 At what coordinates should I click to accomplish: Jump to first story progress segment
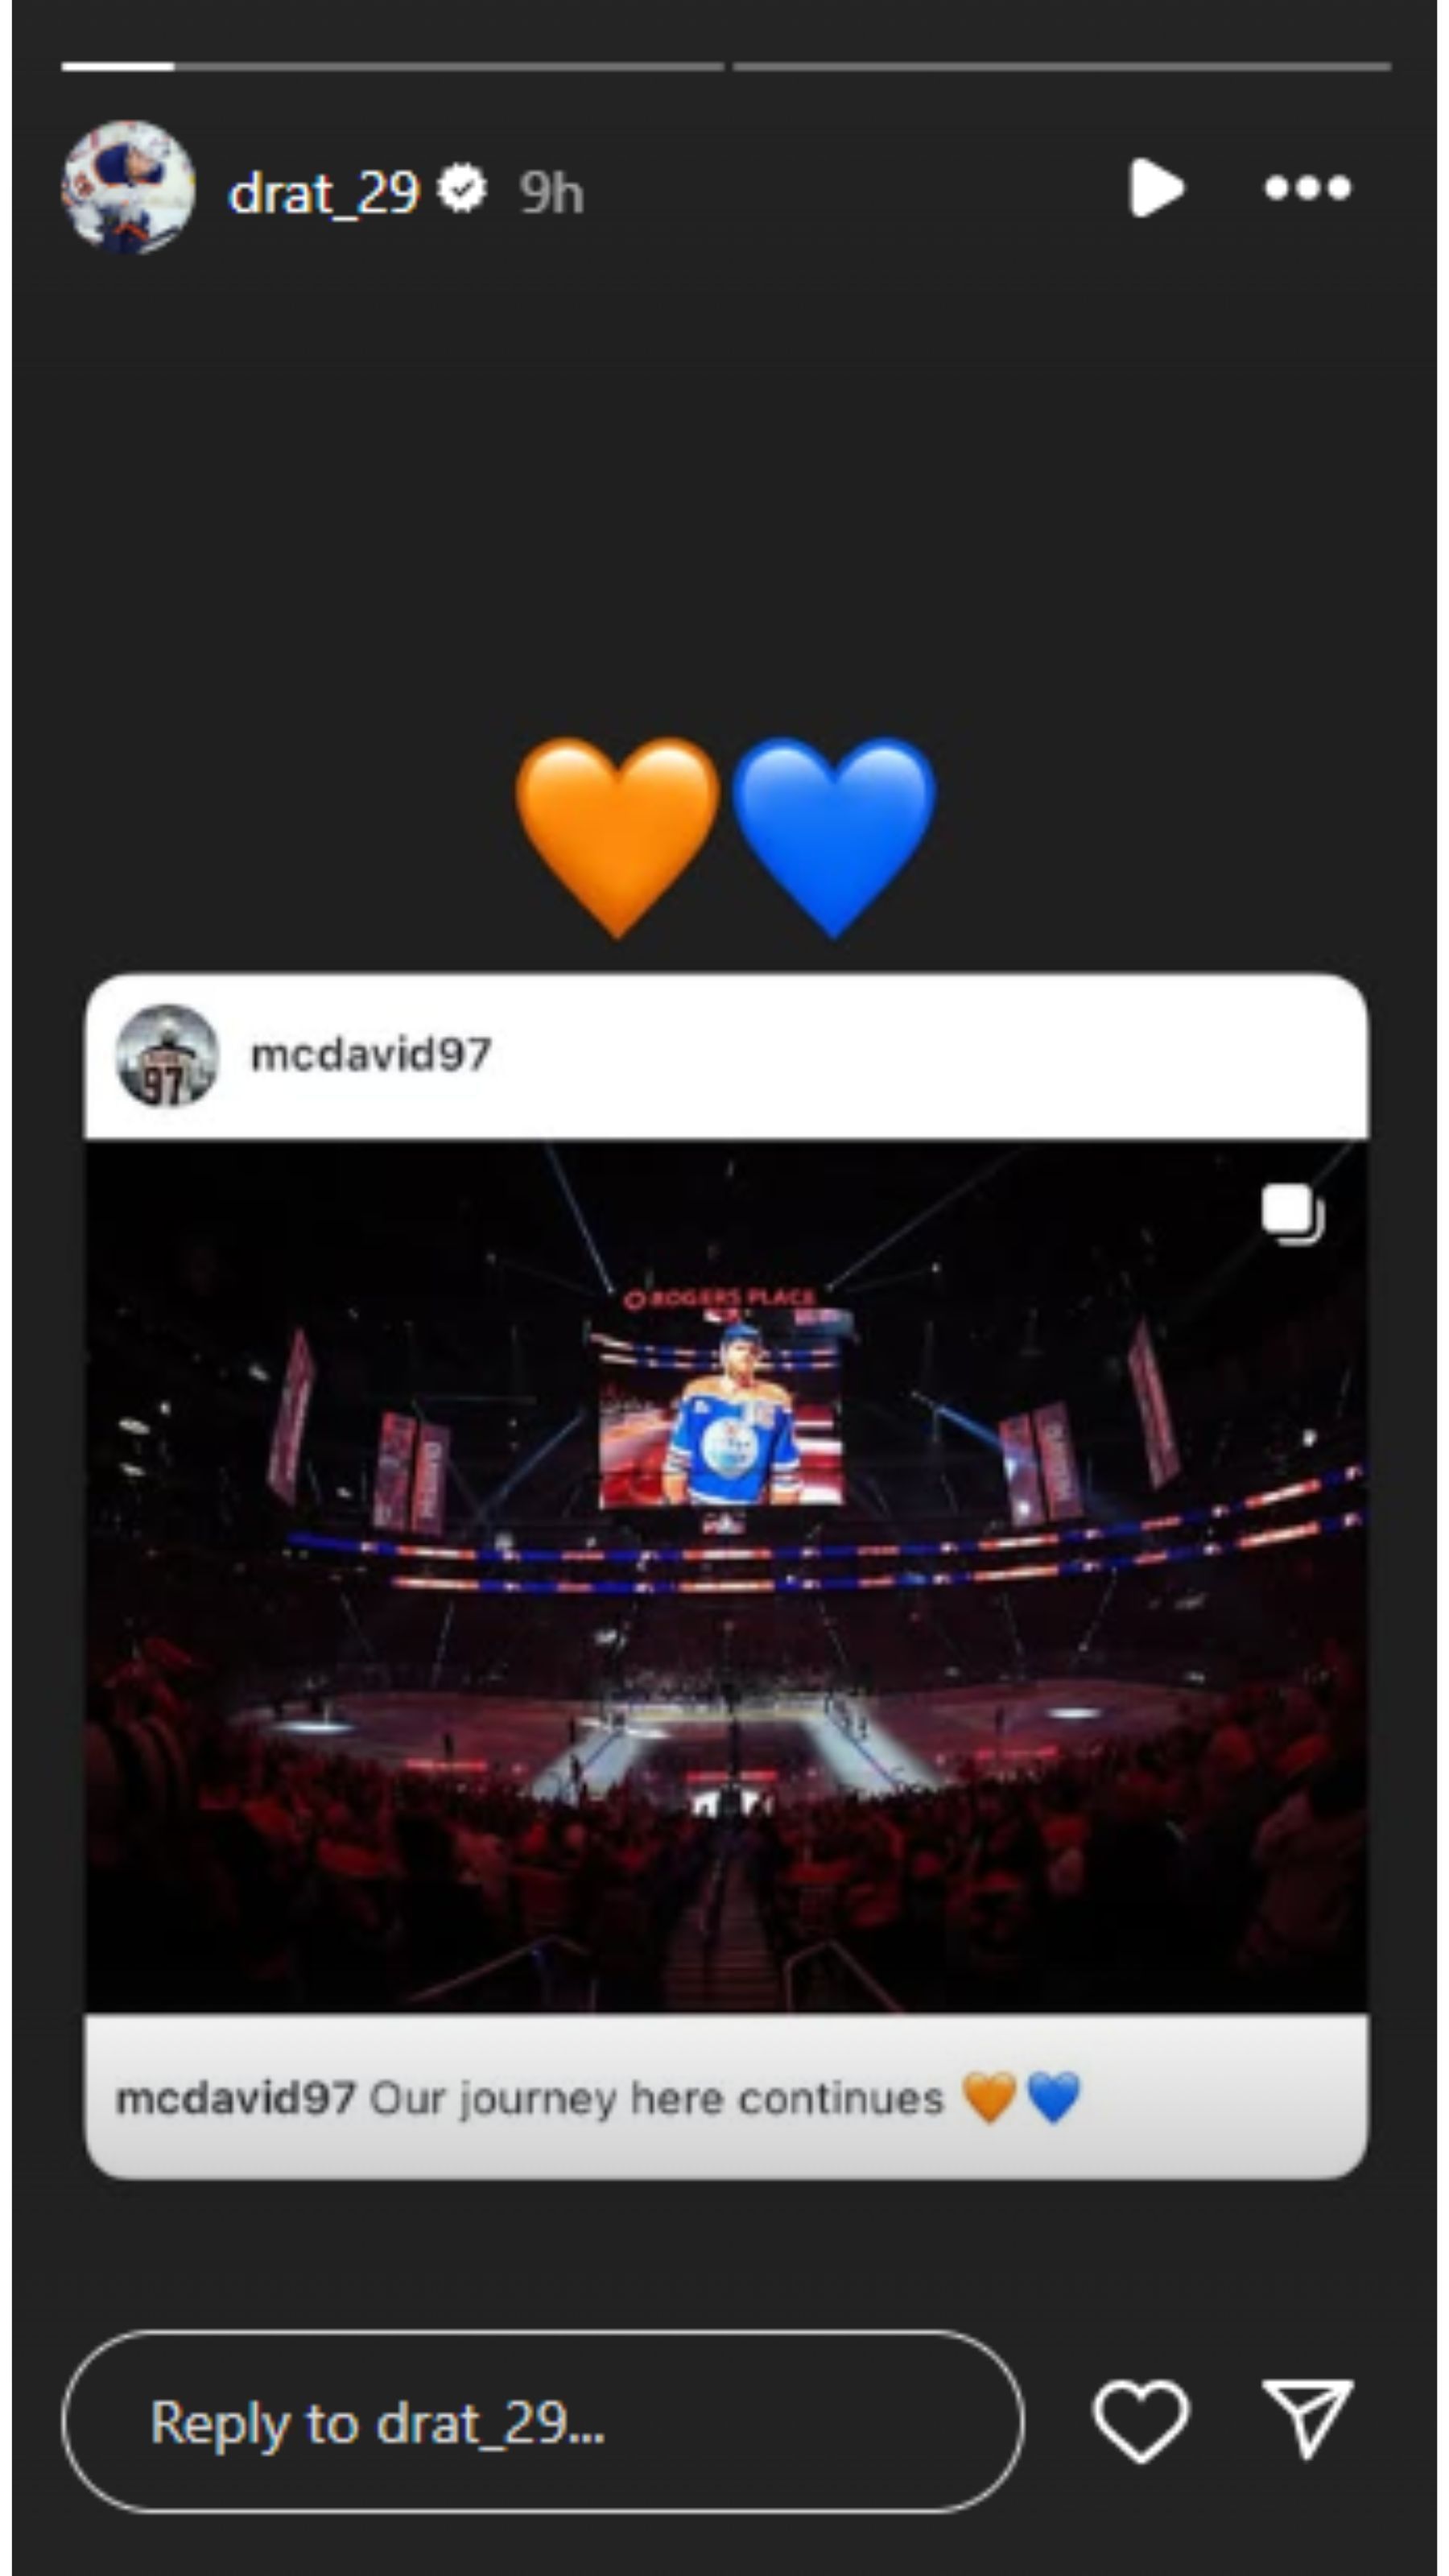(x=392, y=67)
